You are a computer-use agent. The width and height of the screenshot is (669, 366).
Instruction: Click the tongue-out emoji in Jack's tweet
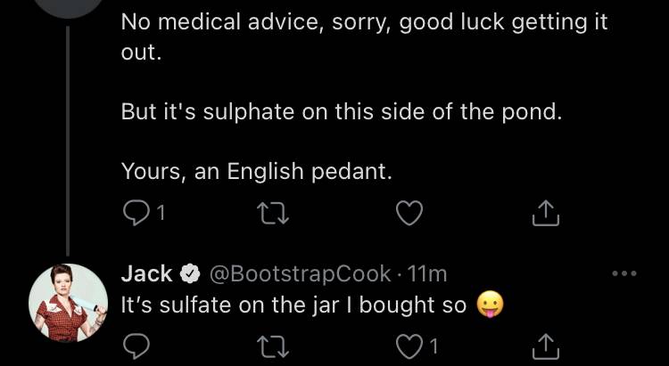click(x=490, y=305)
